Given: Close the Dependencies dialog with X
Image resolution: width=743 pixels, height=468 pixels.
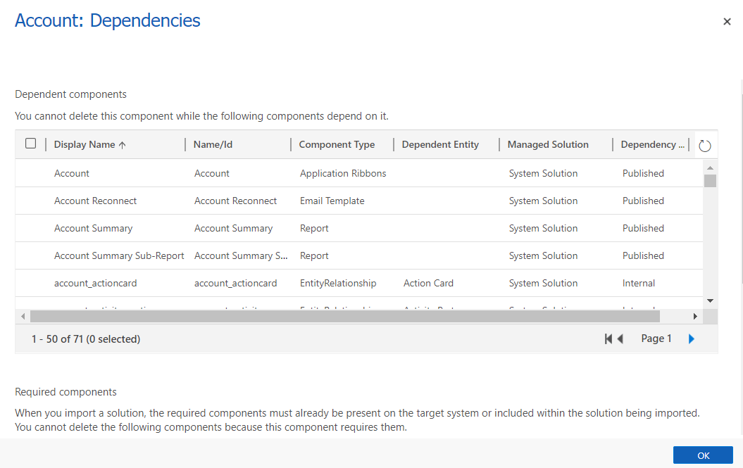Looking at the screenshot, I should [x=727, y=22].
